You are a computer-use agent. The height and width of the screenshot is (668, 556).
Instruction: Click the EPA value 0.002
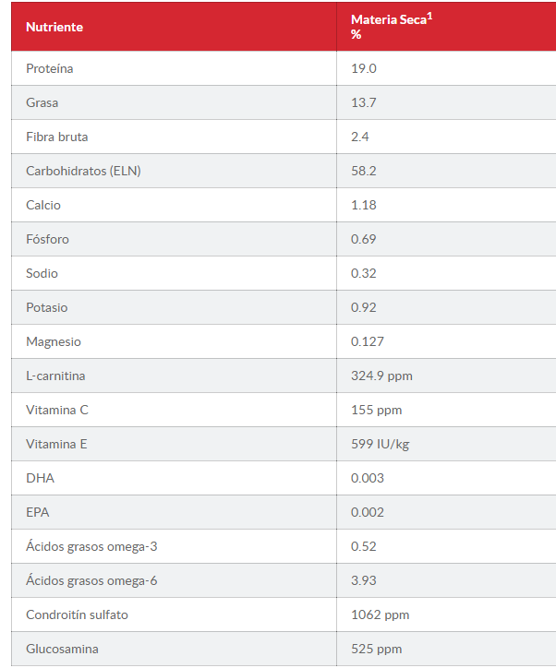(368, 512)
